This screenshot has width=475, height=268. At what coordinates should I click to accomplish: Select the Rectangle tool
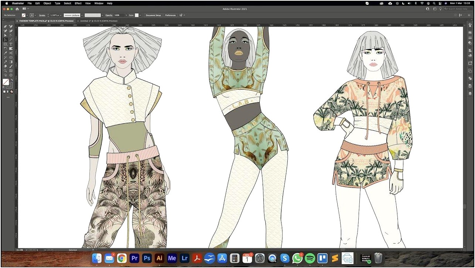click(5, 44)
